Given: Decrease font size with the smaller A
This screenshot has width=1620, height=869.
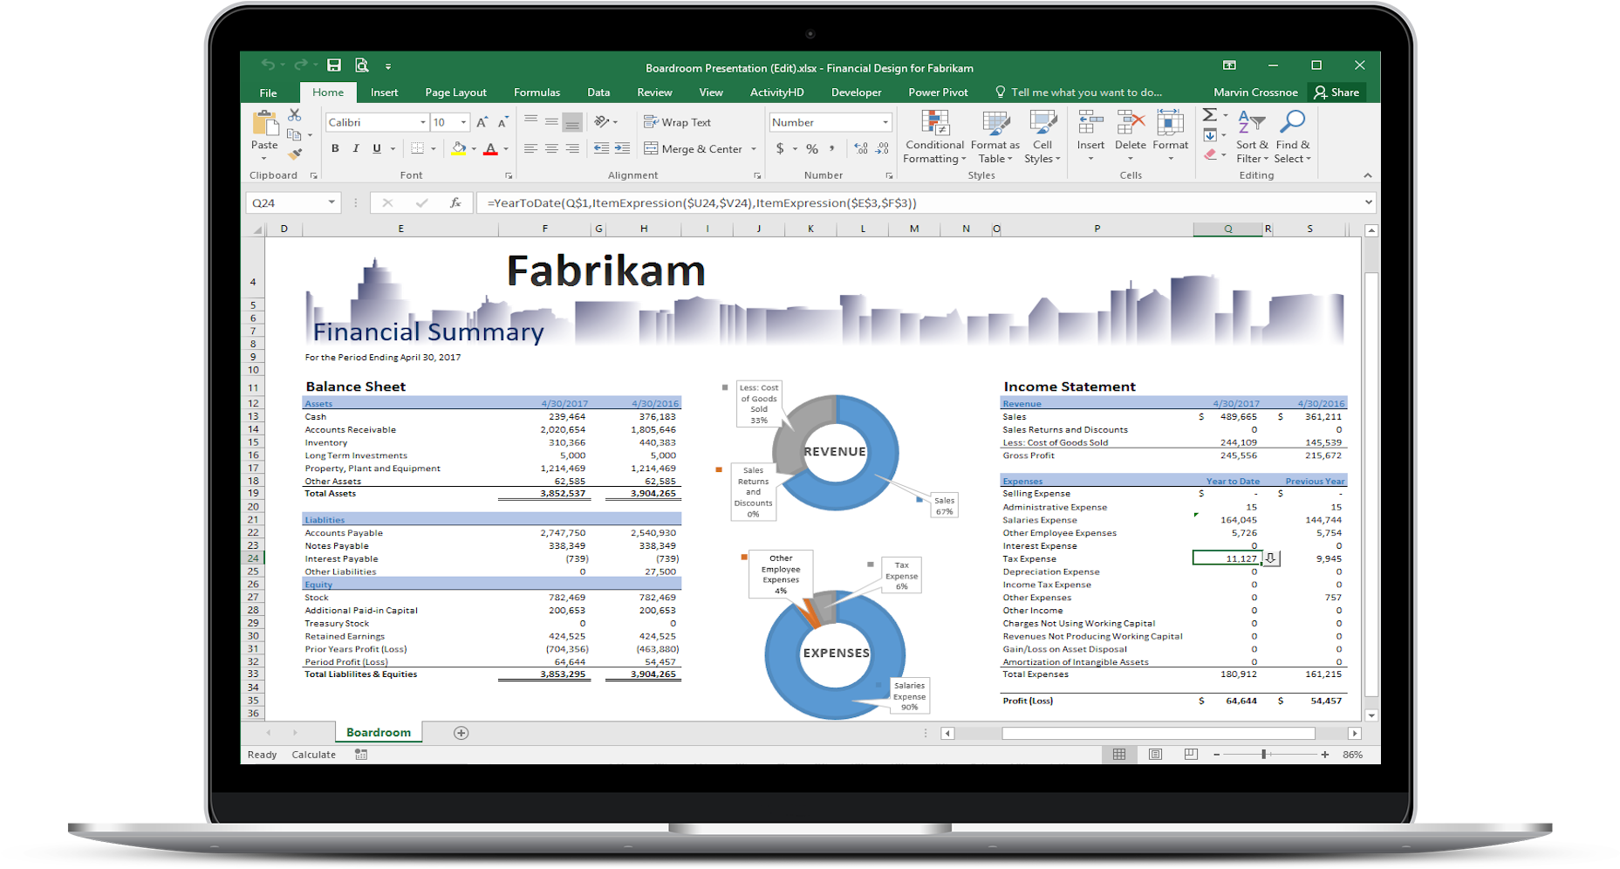Looking at the screenshot, I should pyautogui.click(x=502, y=122).
